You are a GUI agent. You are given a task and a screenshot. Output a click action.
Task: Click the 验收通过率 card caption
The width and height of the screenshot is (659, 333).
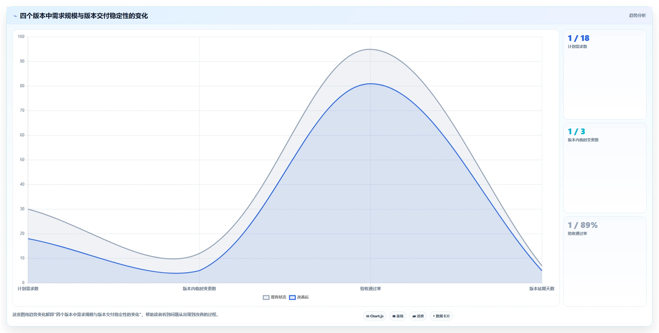pyautogui.click(x=577, y=234)
